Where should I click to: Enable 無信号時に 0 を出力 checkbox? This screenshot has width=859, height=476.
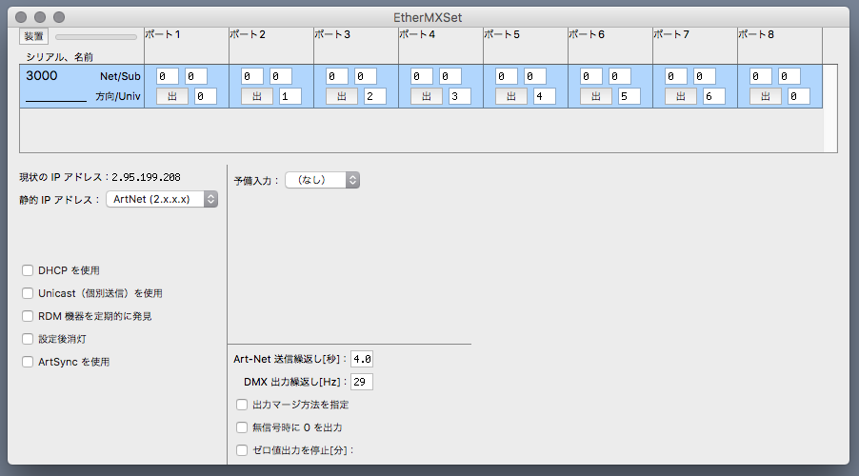242,427
